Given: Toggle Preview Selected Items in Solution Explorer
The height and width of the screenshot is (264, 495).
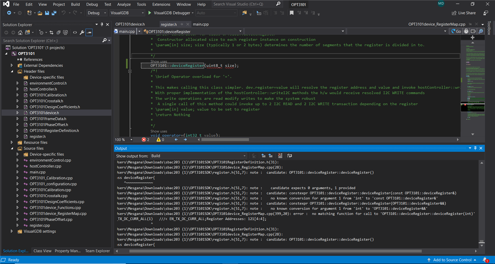Looking at the screenshot, I should tap(89, 33).
